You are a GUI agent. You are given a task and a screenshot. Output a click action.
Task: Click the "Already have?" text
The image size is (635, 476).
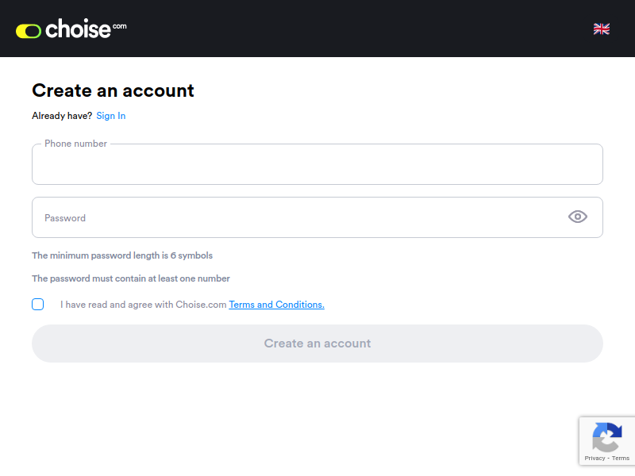click(x=62, y=116)
